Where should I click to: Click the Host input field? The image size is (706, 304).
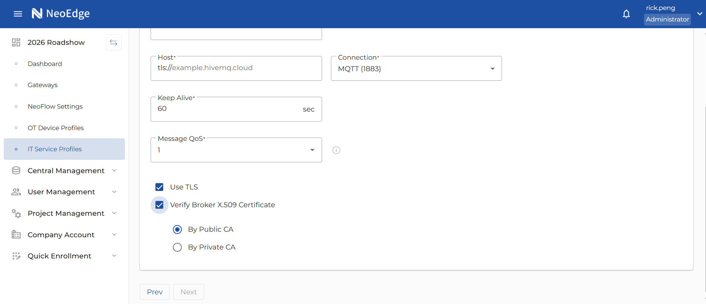point(236,68)
